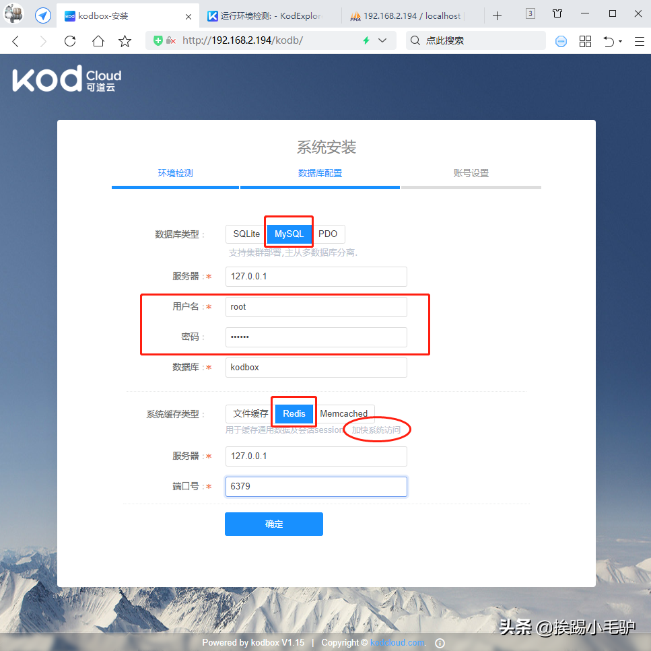Go to the 环境检测 step
651x651 pixels.
click(x=175, y=173)
